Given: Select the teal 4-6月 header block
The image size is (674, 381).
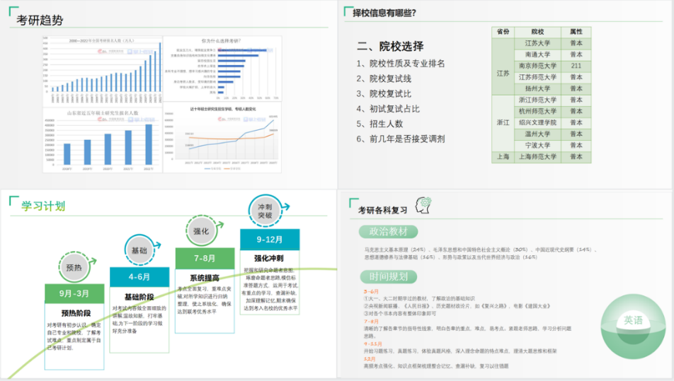Looking at the screenshot, I should [139, 277].
